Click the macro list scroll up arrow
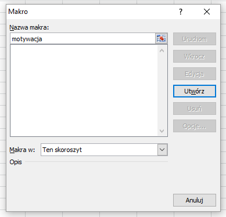This screenshot has width=226, height=217. click(162, 51)
